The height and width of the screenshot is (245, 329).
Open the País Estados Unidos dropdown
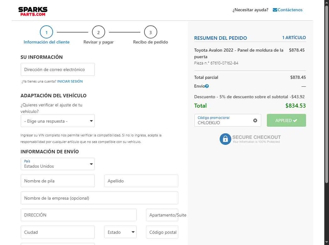[58, 164]
